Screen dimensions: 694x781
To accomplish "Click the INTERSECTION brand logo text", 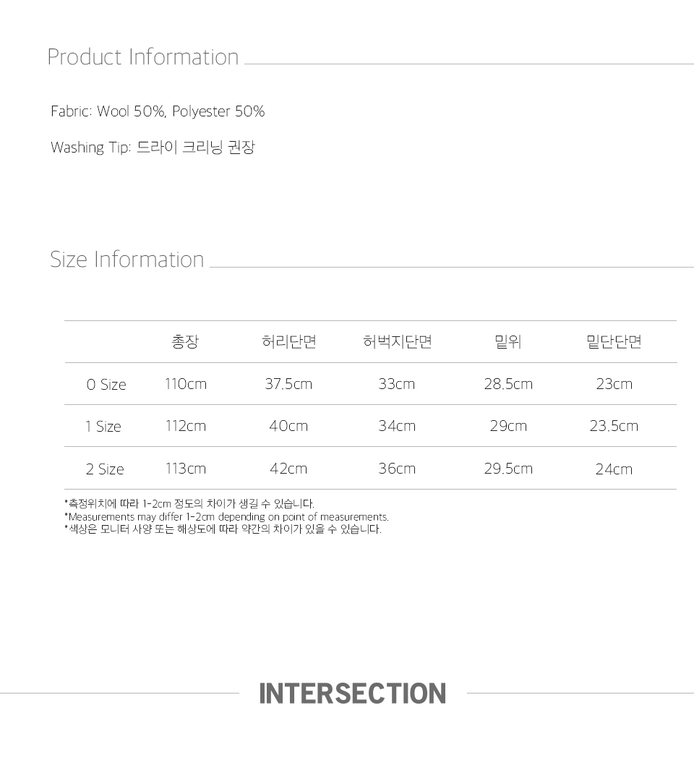I will click(x=352, y=693).
